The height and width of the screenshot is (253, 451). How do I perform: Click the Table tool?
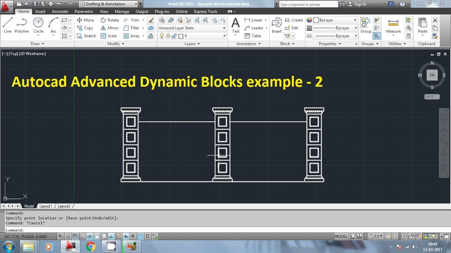253,36
